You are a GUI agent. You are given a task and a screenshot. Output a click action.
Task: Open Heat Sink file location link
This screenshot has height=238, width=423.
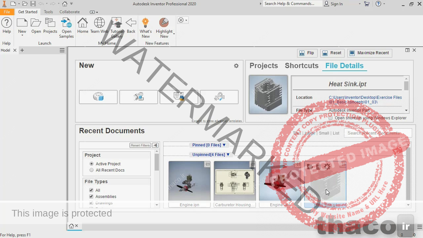365,99
